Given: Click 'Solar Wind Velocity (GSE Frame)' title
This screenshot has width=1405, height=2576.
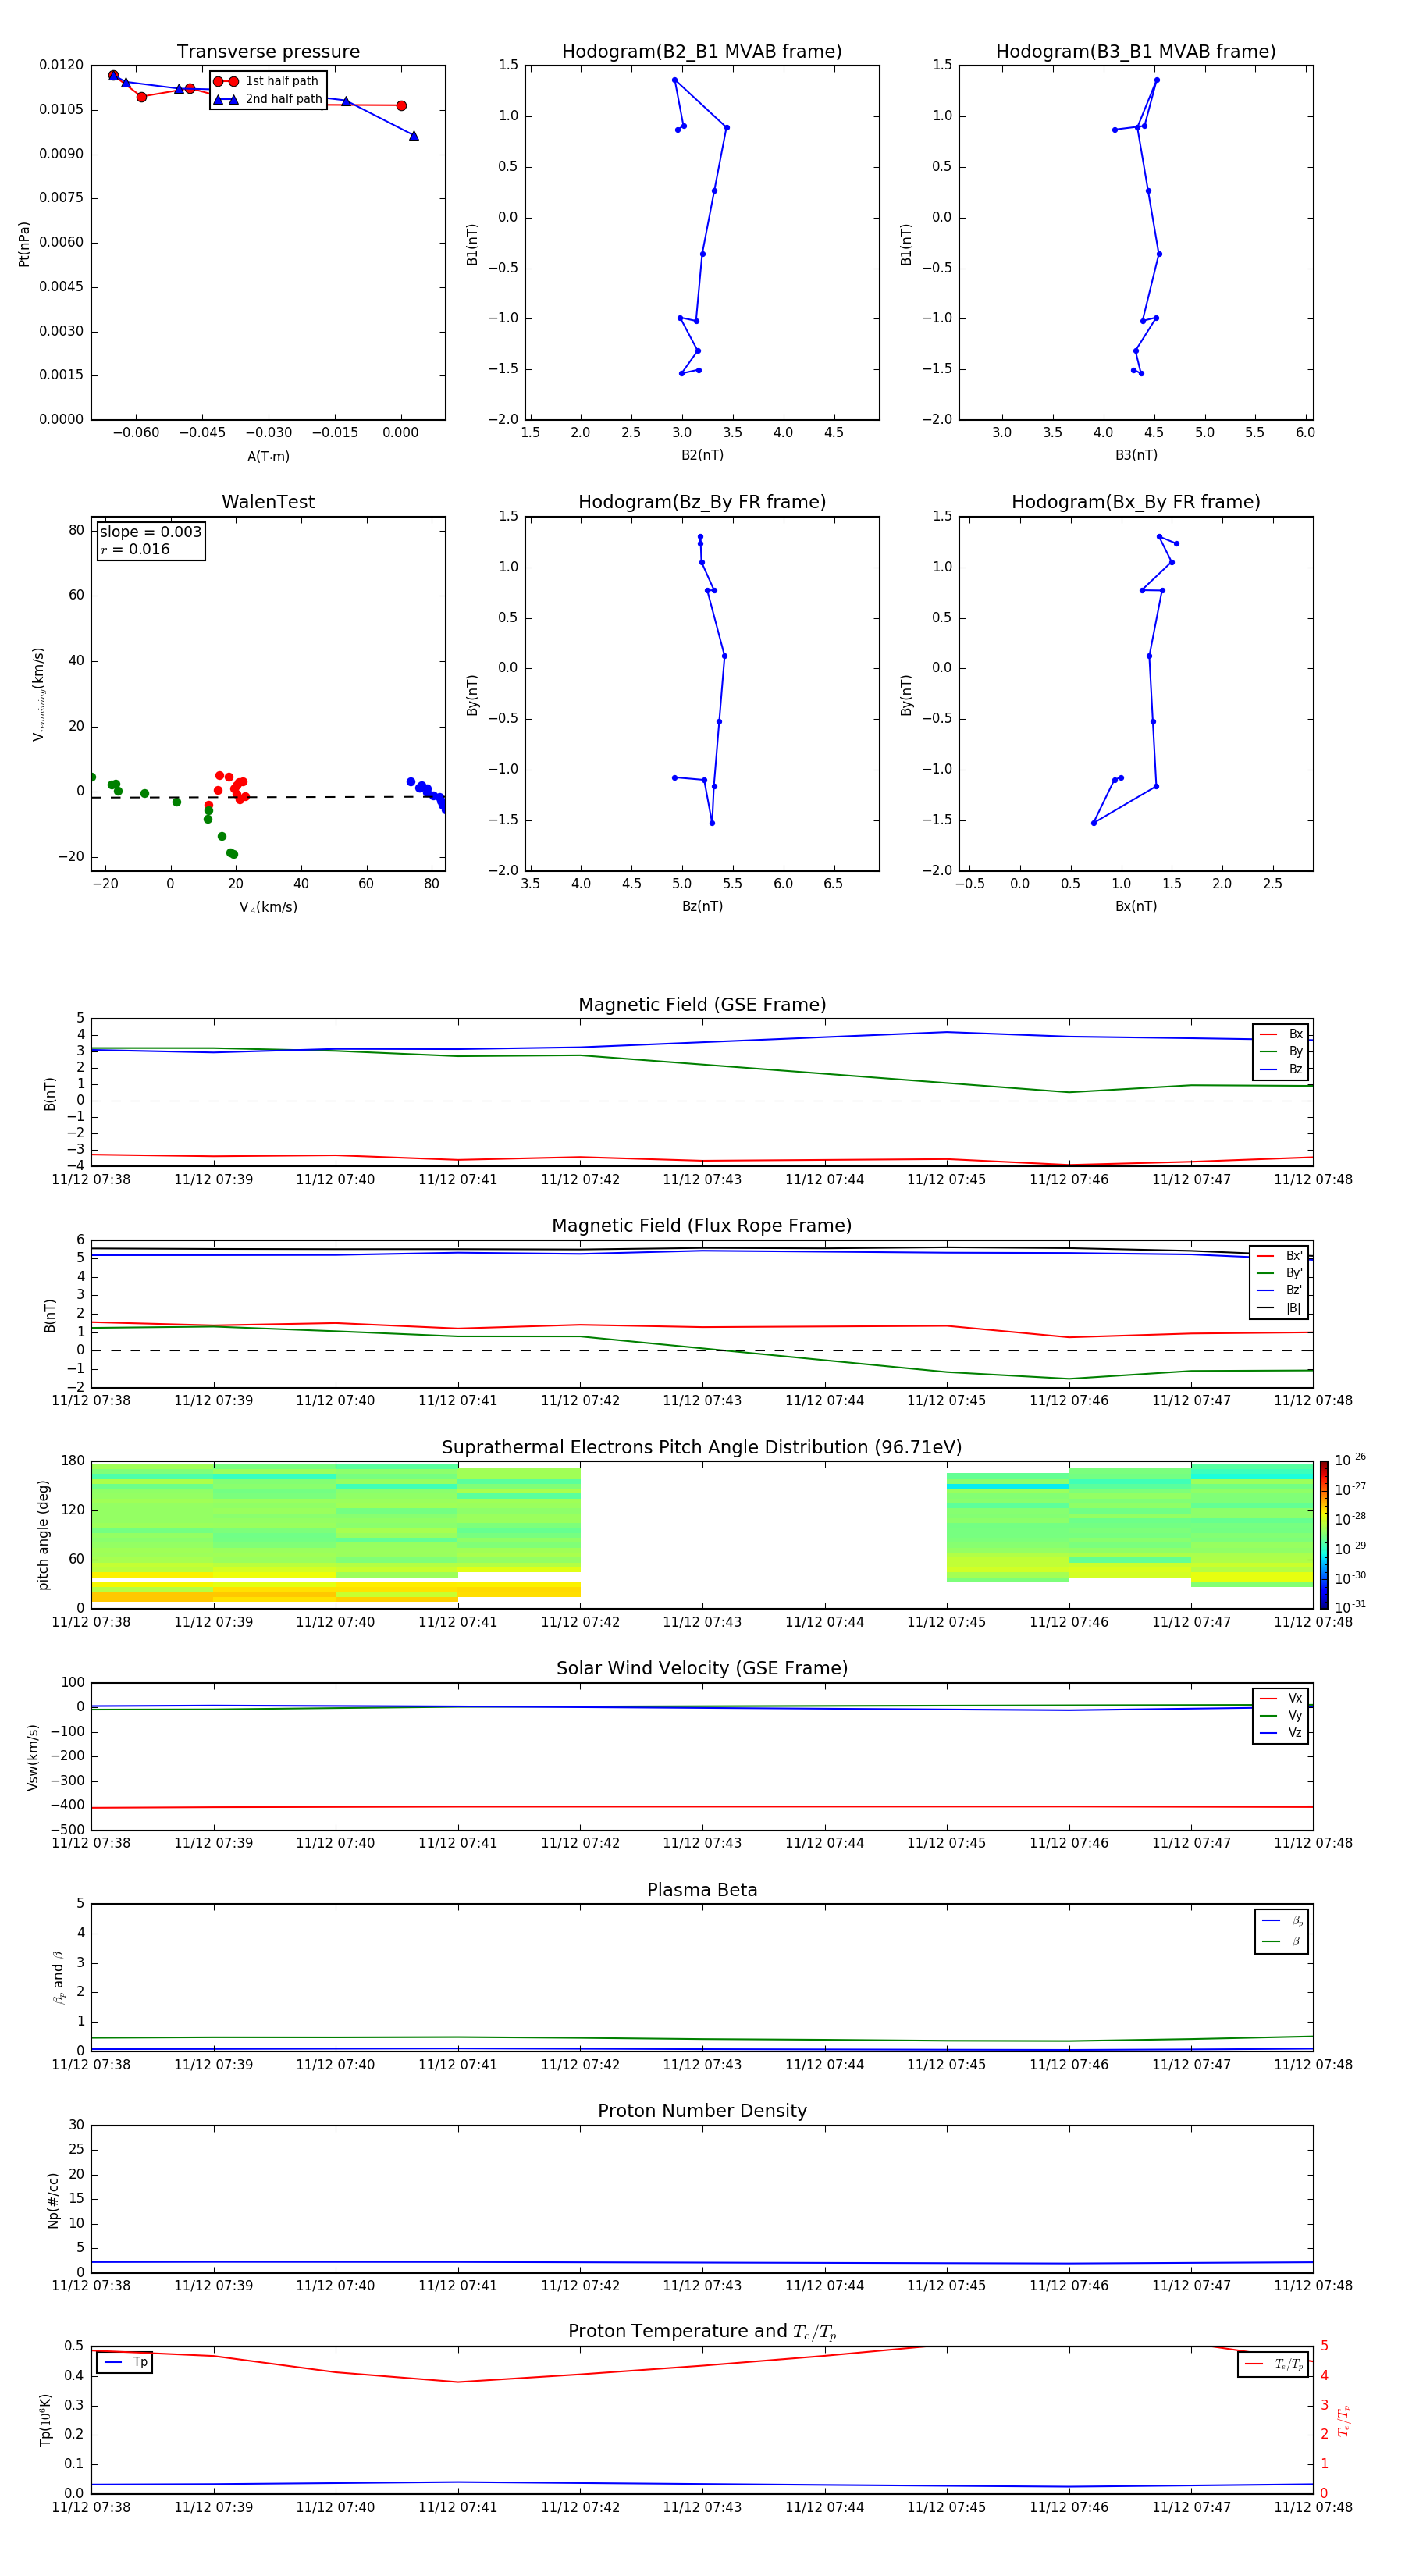Looking at the screenshot, I should pos(702,1669).
